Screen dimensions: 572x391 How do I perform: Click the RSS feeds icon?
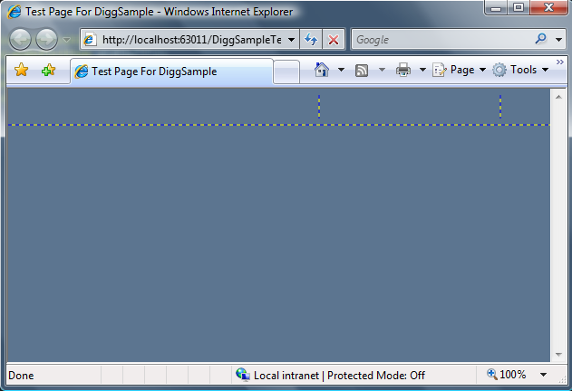[x=361, y=70]
